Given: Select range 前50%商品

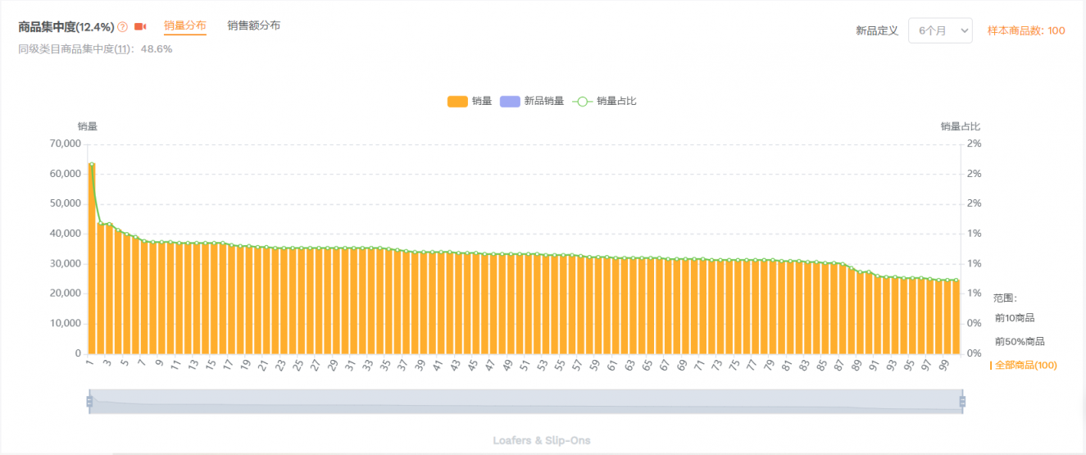Looking at the screenshot, I should click(1020, 342).
